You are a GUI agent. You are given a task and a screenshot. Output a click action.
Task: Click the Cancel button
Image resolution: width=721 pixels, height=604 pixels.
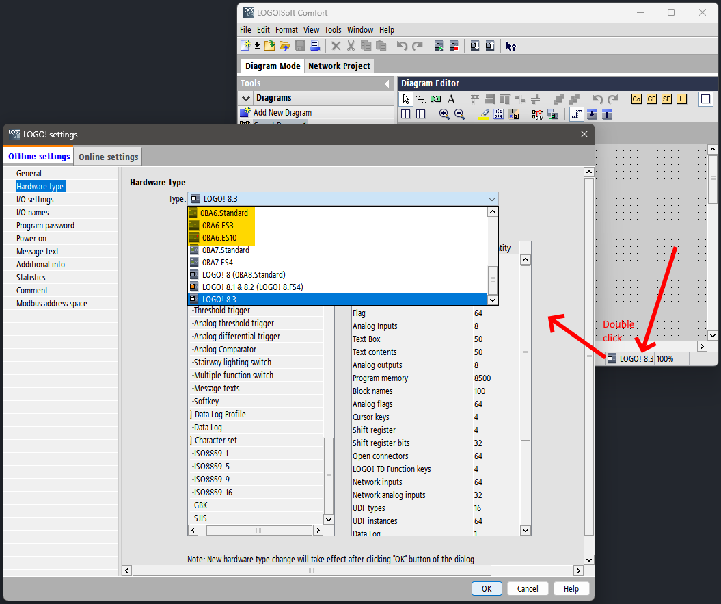[x=527, y=588]
